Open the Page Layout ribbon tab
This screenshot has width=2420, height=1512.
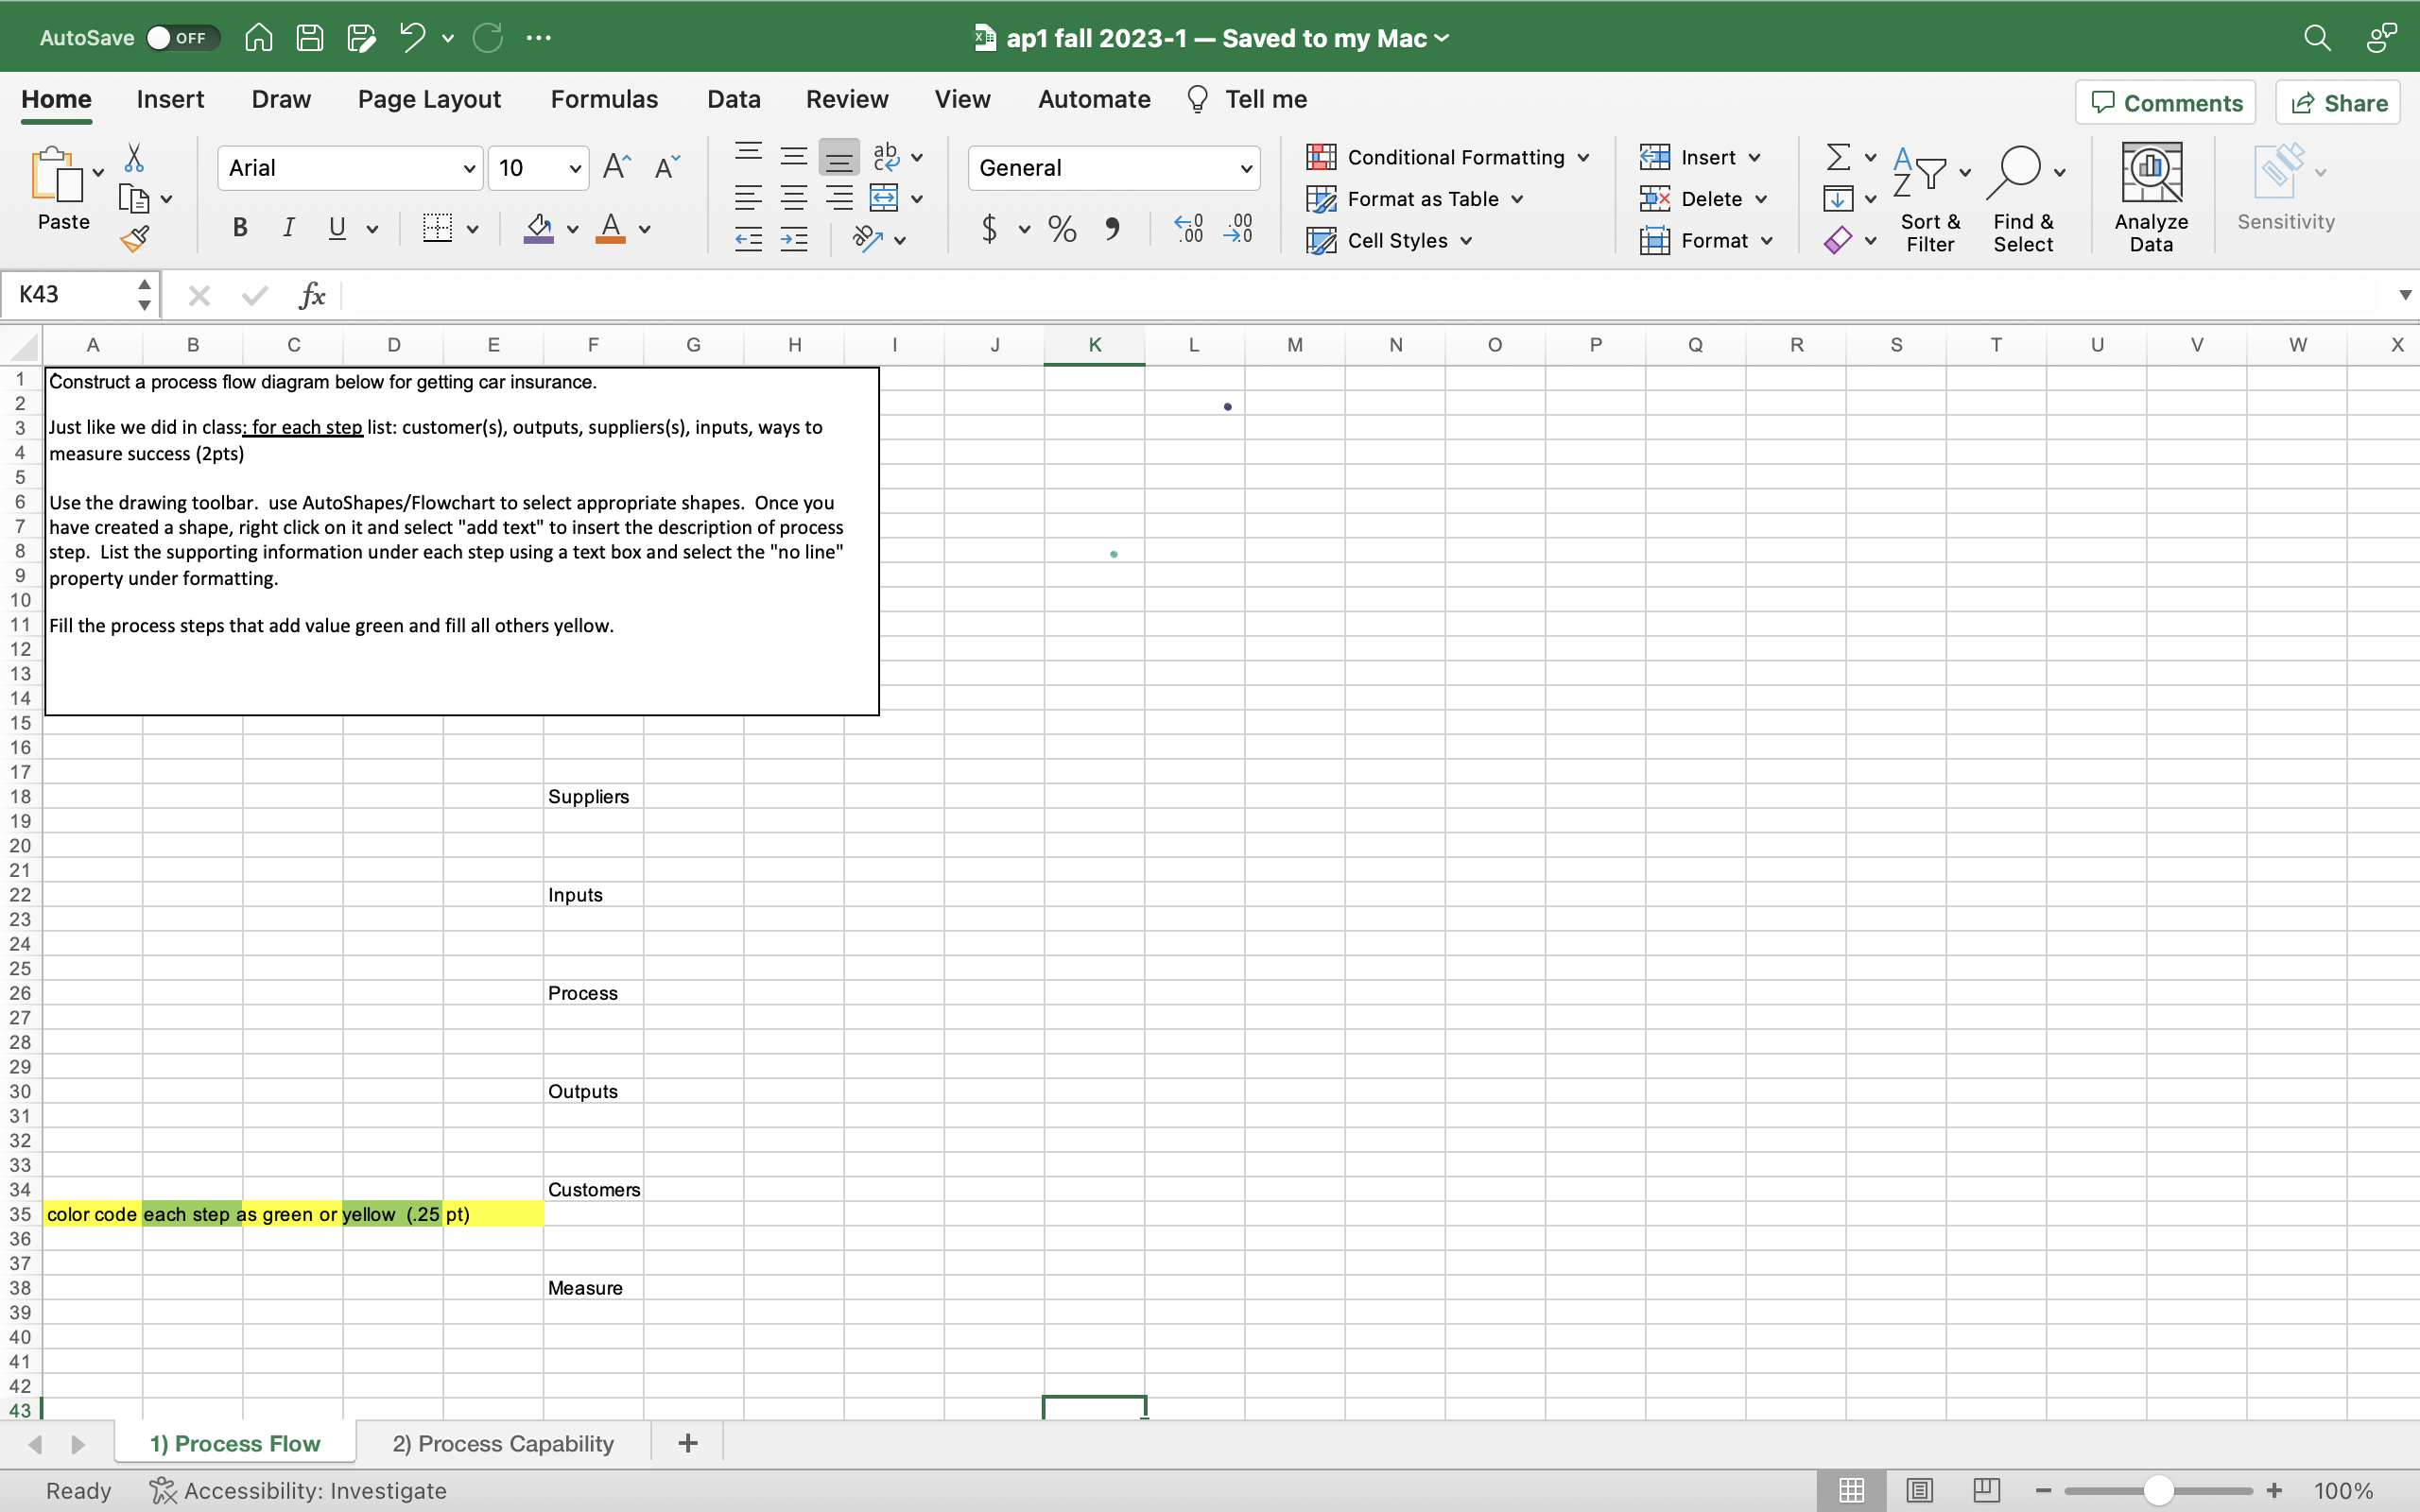[x=429, y=99]
